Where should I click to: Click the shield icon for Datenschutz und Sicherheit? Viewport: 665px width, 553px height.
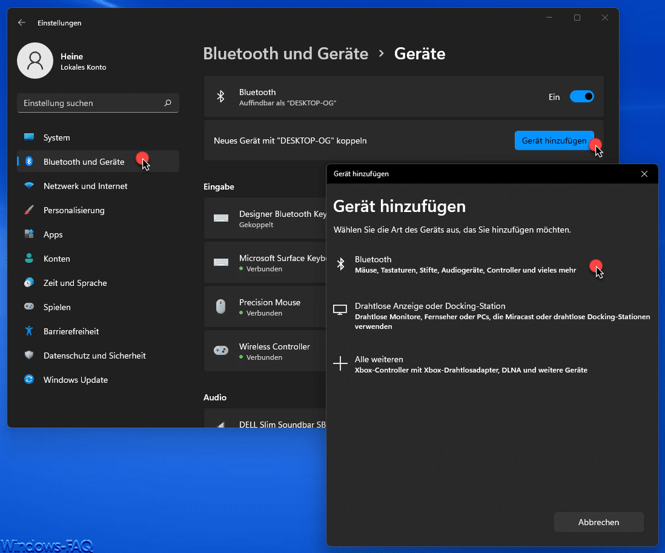click(29, 355)
